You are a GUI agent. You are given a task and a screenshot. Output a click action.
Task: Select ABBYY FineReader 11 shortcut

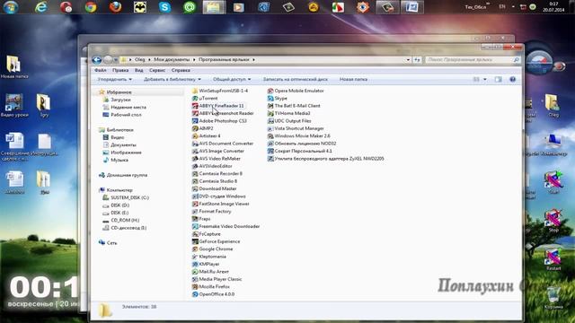pyautogui.click(x=217, y=106)
